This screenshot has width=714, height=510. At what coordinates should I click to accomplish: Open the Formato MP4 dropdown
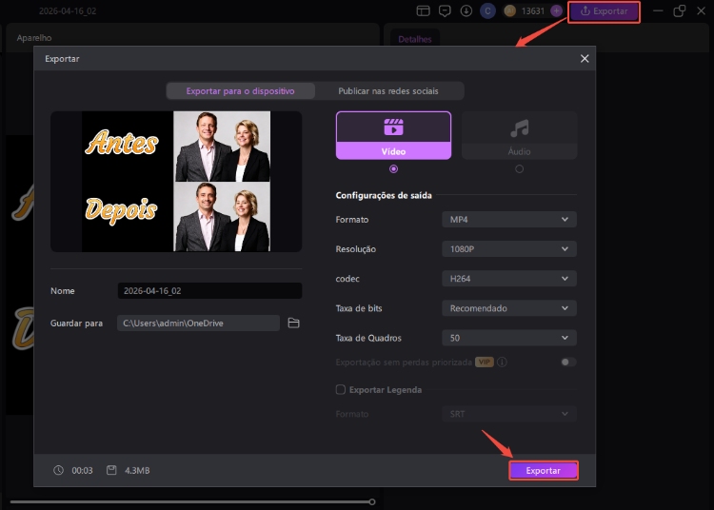tap(508, 220)
